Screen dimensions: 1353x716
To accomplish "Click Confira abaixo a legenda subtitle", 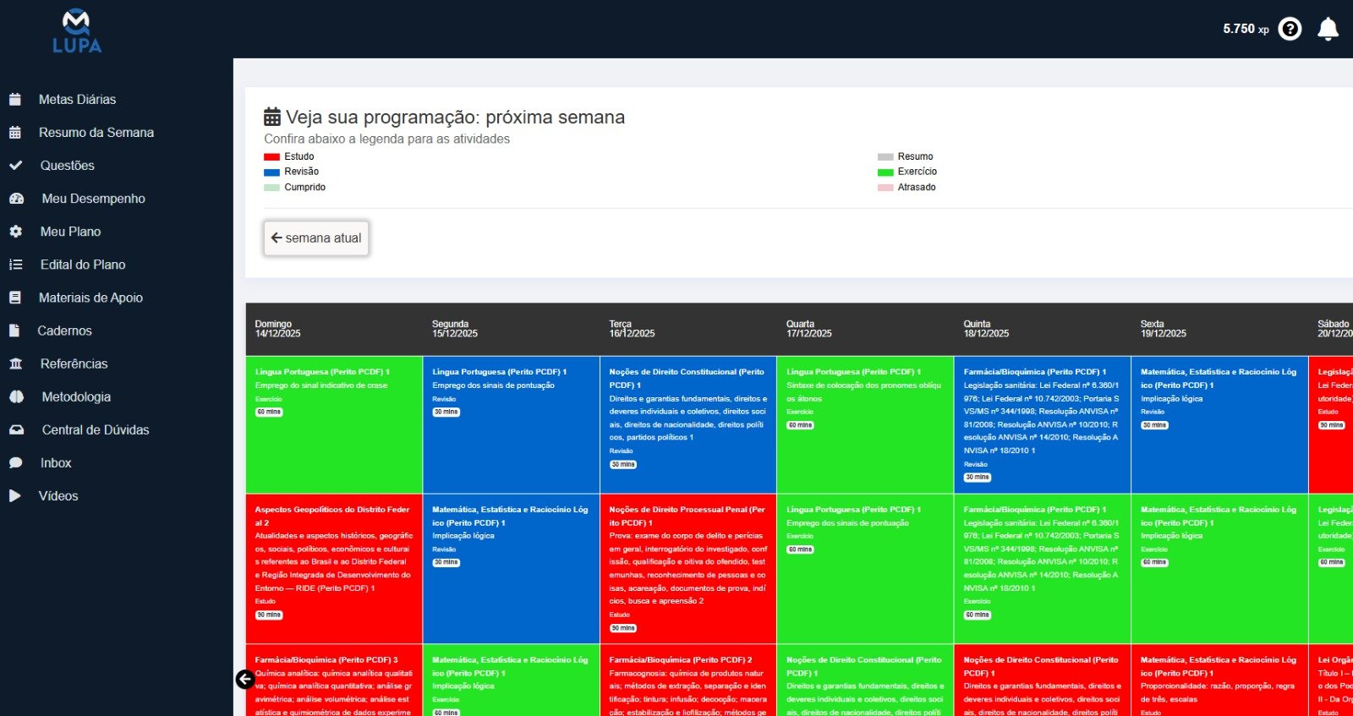I will [x=386, y=139].
